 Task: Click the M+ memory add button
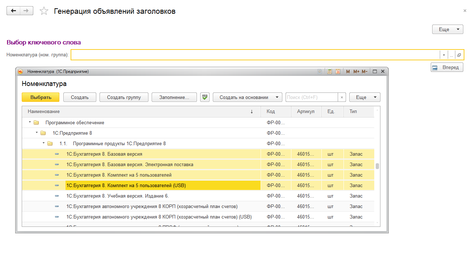(356, 72)
